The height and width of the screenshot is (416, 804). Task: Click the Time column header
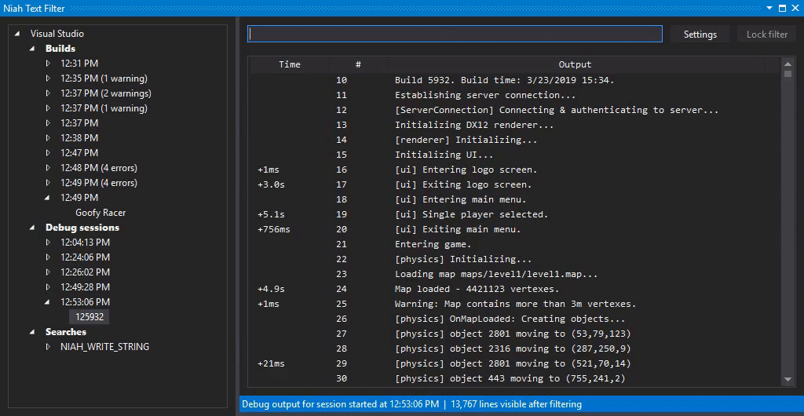290,64
